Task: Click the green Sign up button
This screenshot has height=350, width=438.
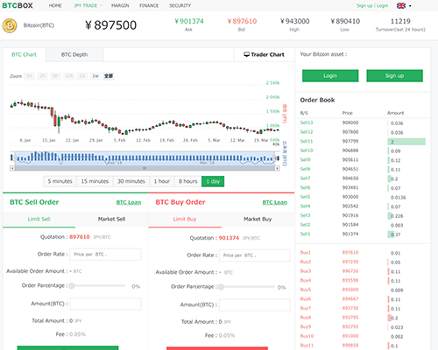Action: (394, 76)
